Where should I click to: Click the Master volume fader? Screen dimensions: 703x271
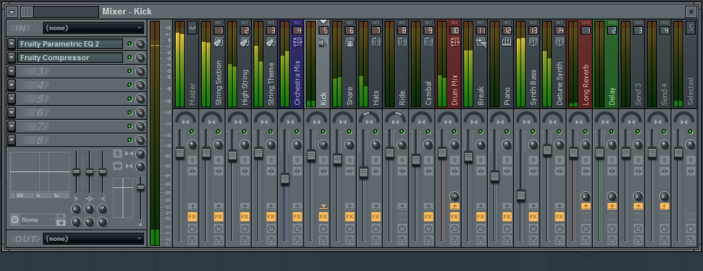tap(180, 153)
